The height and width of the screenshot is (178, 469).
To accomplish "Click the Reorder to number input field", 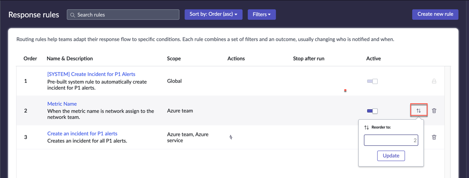I will 391,140.
